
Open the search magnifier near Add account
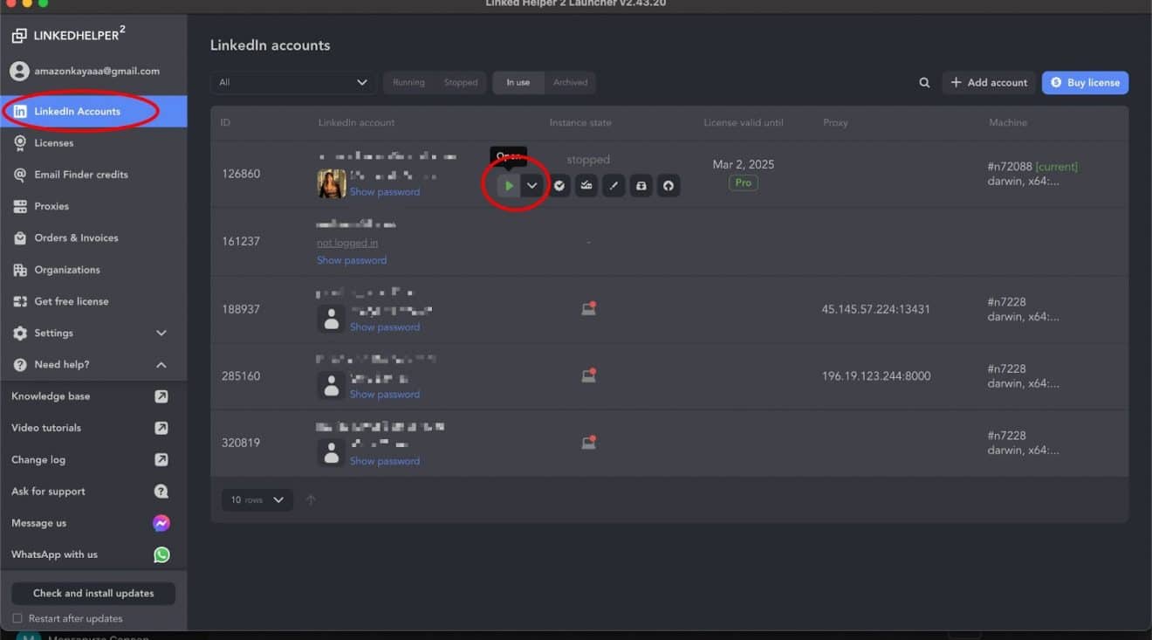point(923,82)
